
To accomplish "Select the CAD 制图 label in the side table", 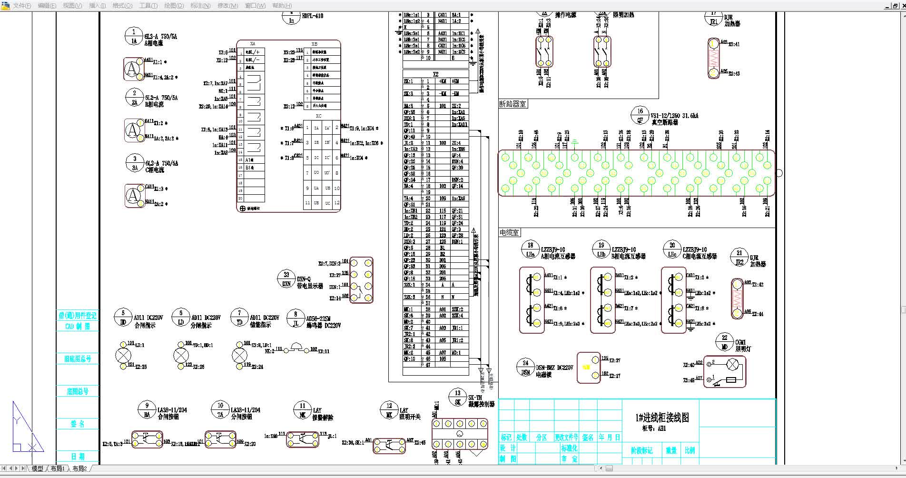I will pyautogui.click(x=78, y=326).
